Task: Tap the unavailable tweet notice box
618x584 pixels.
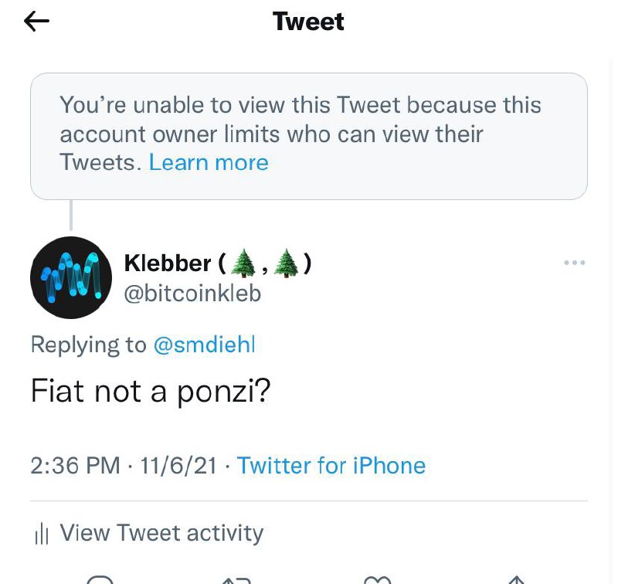Action: [x=309, y=137]
